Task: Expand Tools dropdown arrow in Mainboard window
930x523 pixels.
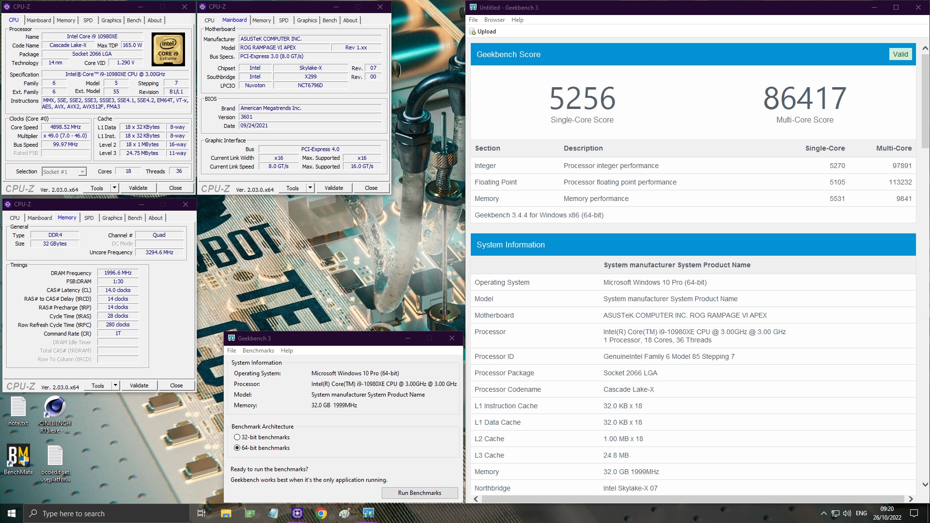Action: coord(310,188)
